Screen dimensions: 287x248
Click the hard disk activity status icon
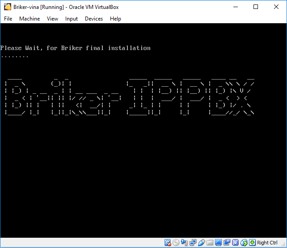pos(168,243)
